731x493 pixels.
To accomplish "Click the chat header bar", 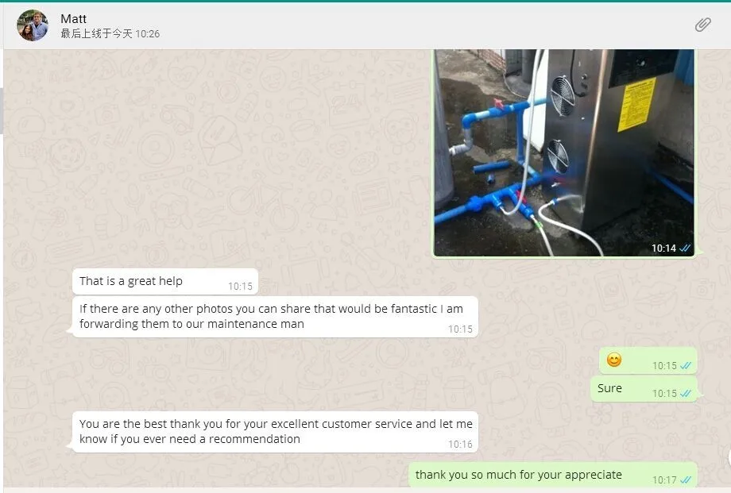I will coord(367,25).
